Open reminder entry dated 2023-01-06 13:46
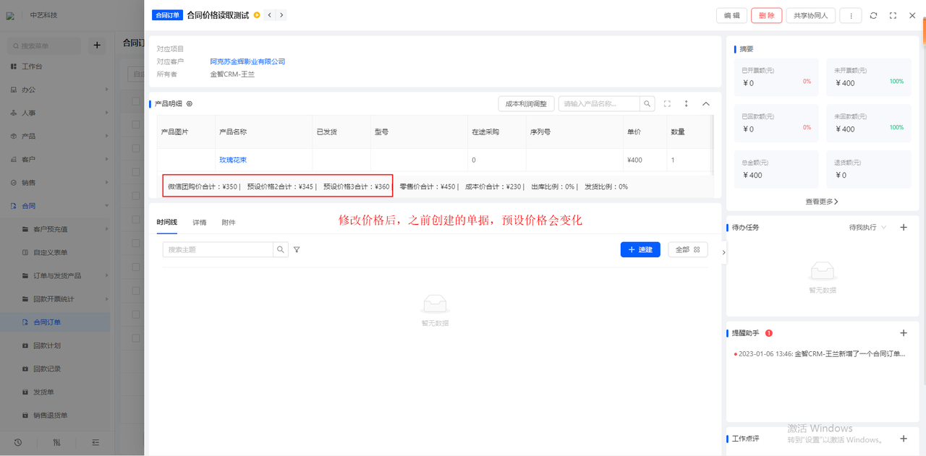Image resolution: width=926 pixels, height=456 pixels. (x=819, y=354)
